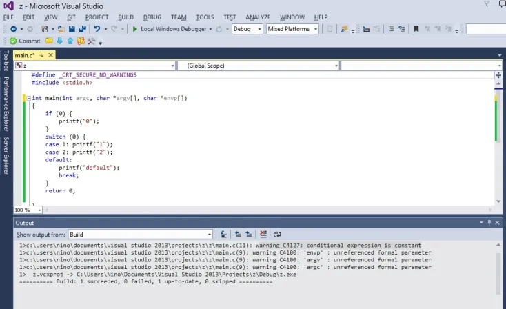
Task: Pin the main.c tab
Action: [41, 55]
